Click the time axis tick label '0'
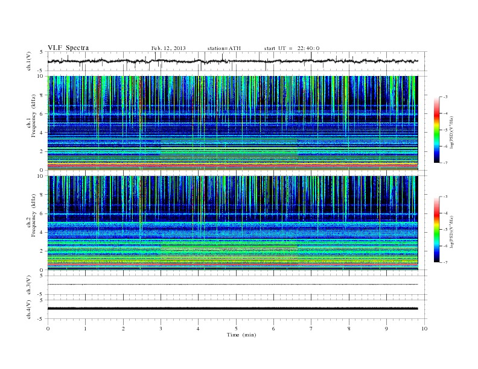 pos(48,329)
